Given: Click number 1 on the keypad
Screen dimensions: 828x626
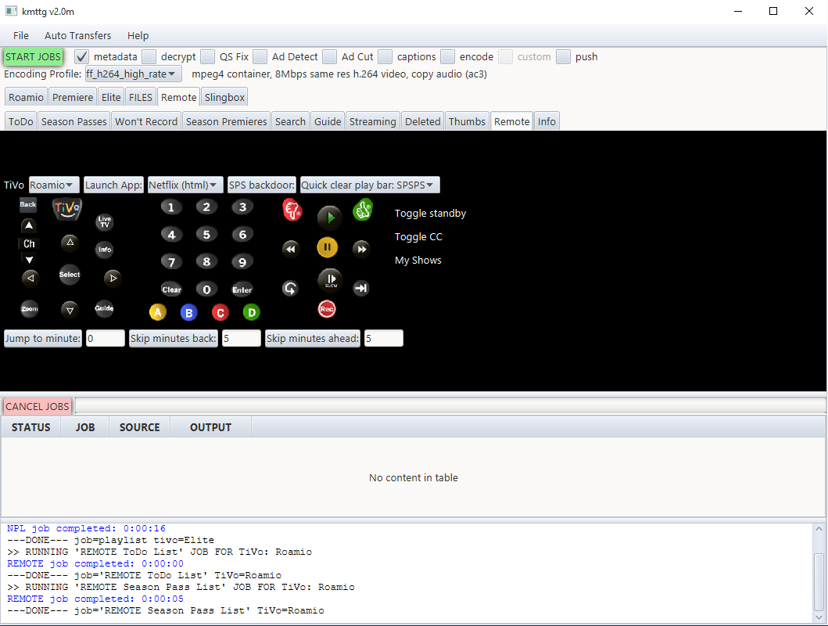Looking at the screenshot, I should (171, 207).
